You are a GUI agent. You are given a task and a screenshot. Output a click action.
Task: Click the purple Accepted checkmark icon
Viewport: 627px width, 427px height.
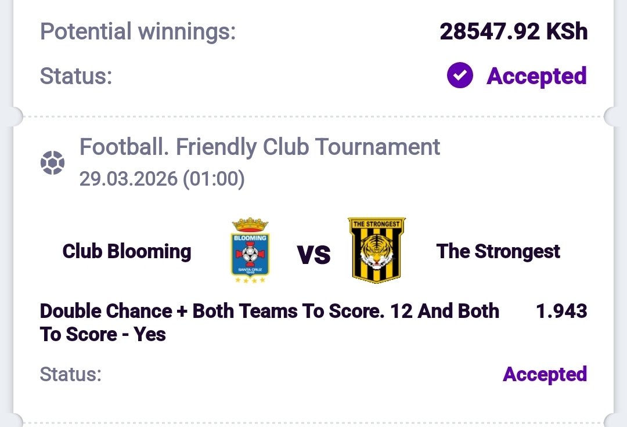[x=460, y=76]
